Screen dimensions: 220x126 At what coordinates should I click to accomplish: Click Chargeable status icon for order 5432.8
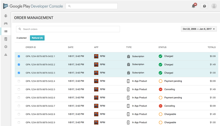[x=160, y=114]
